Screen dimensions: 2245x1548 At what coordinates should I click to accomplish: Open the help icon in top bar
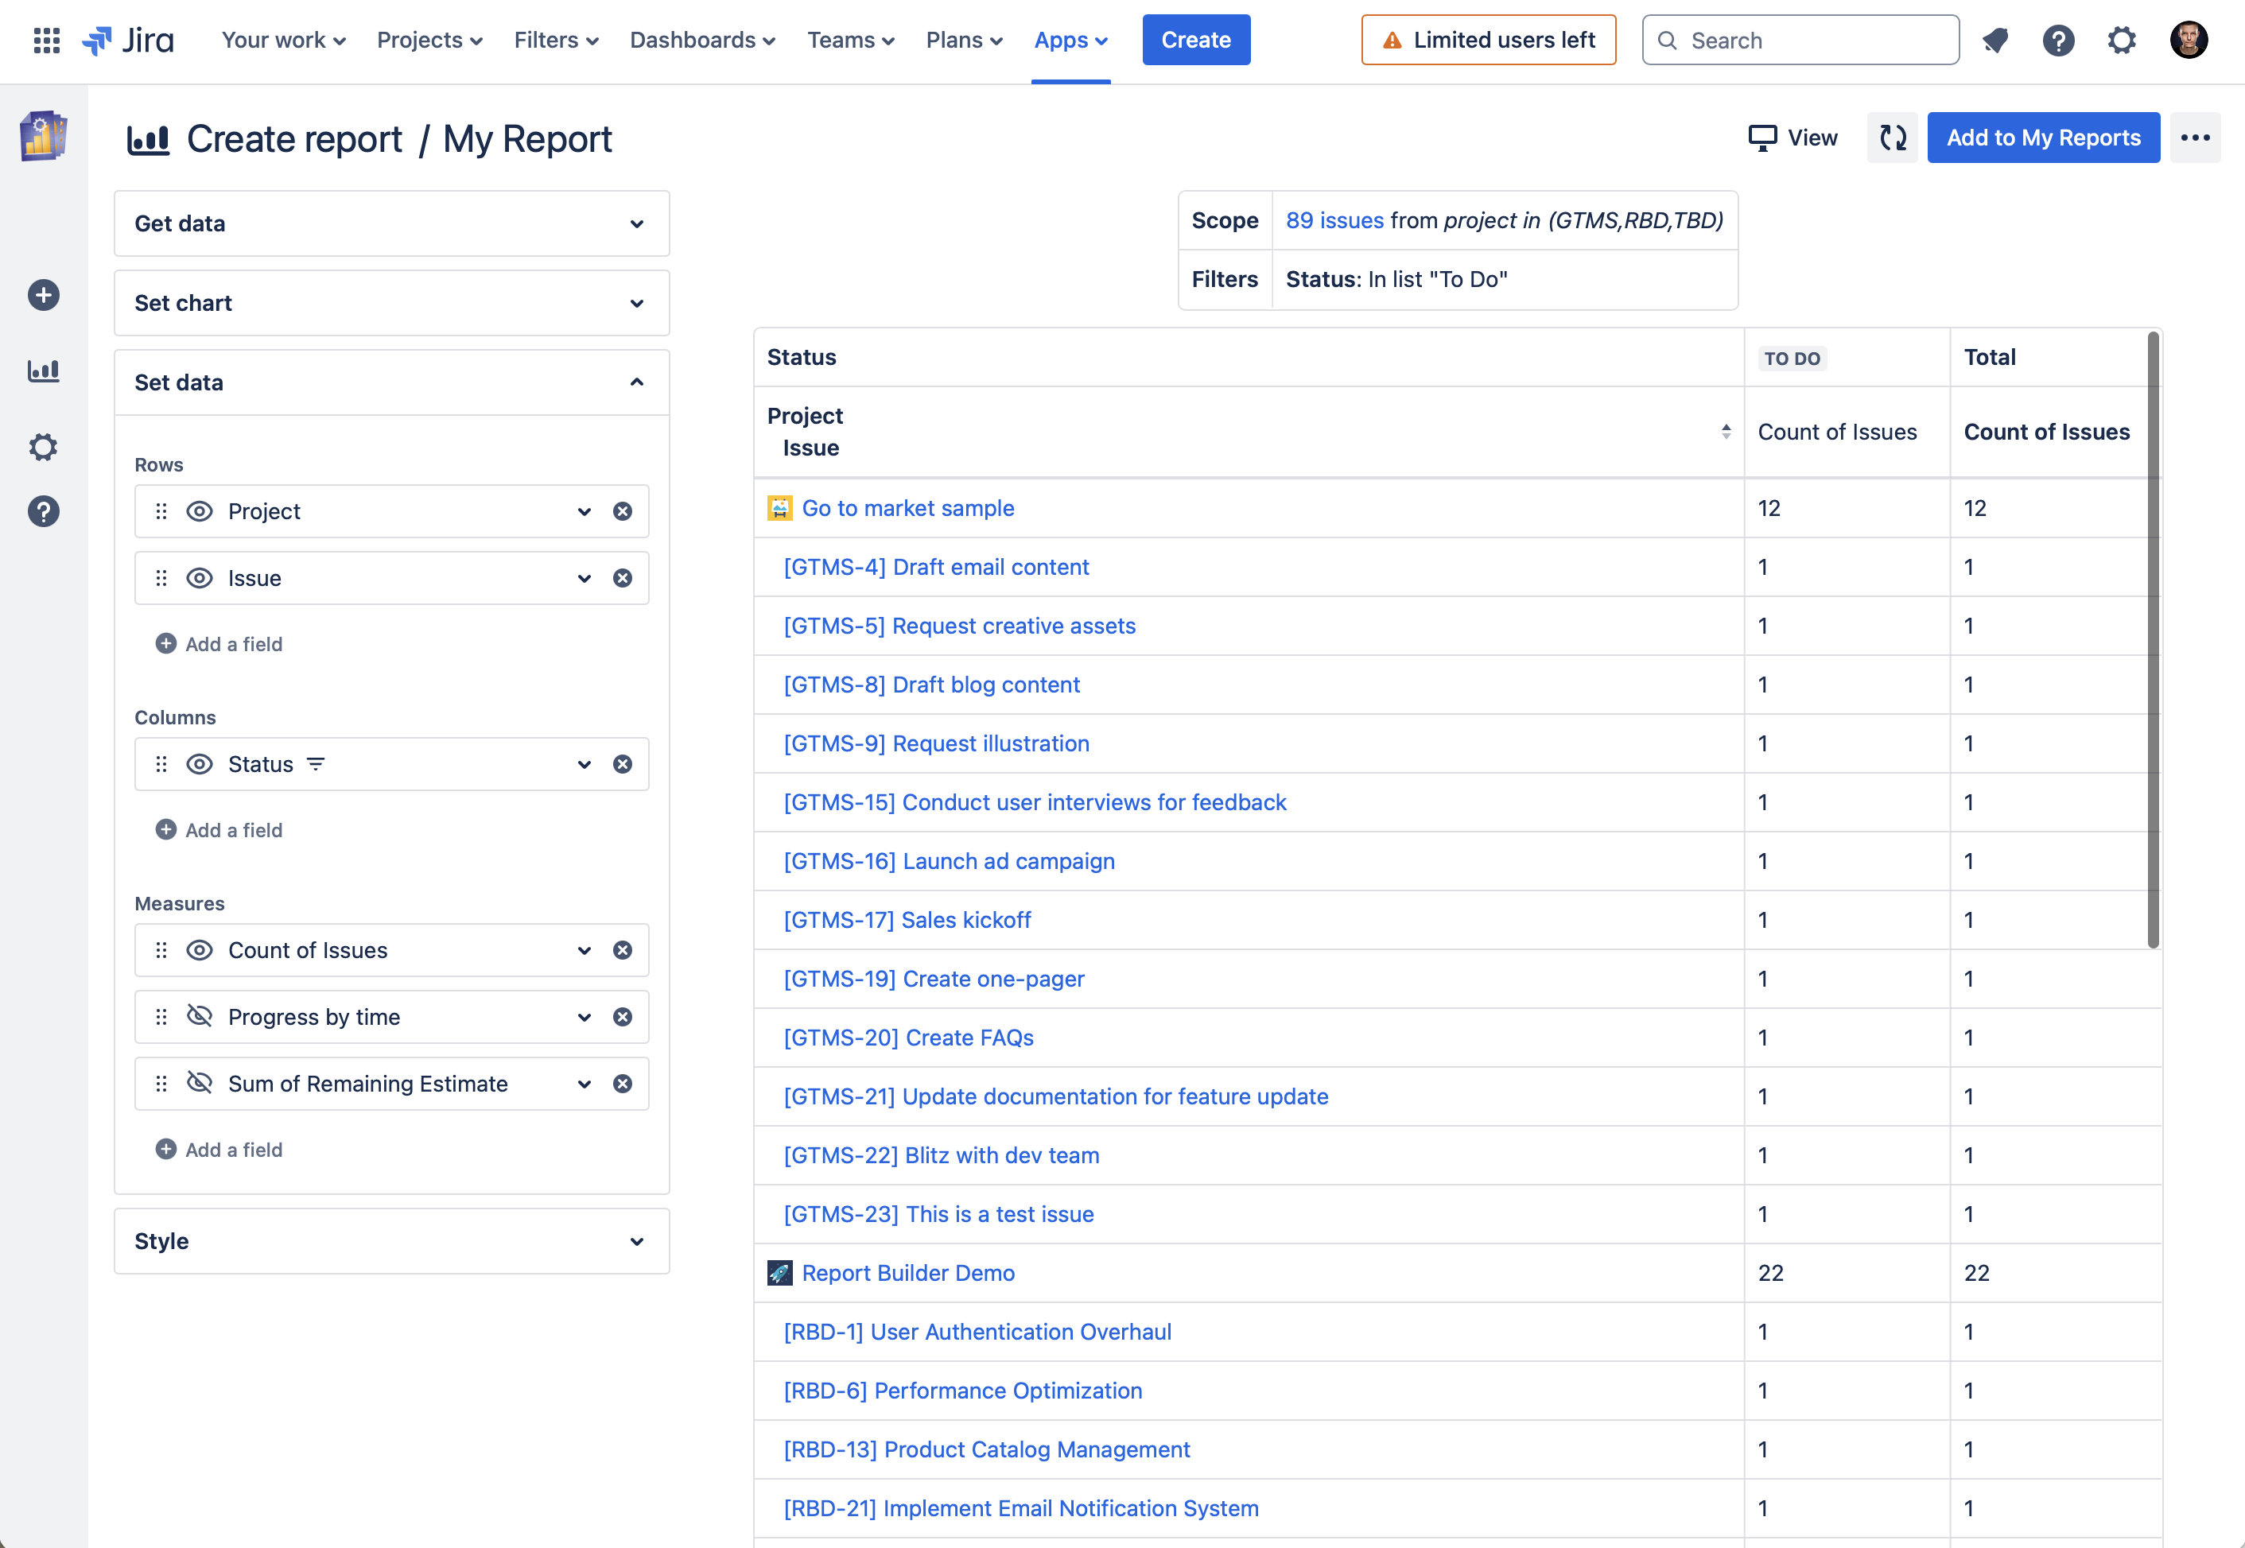(x=2058, y=40)
